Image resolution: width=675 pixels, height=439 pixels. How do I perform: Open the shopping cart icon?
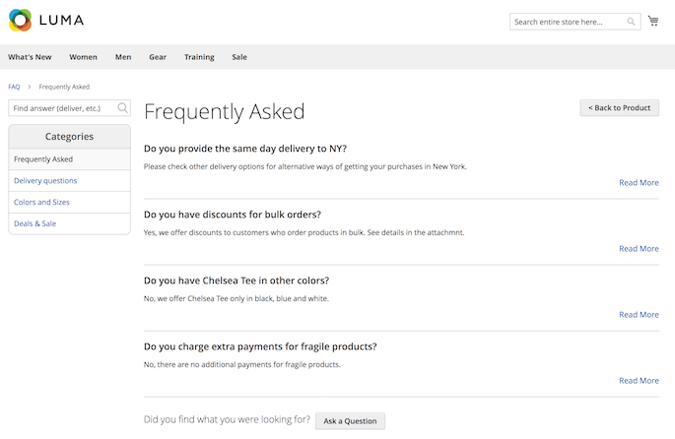653,21
